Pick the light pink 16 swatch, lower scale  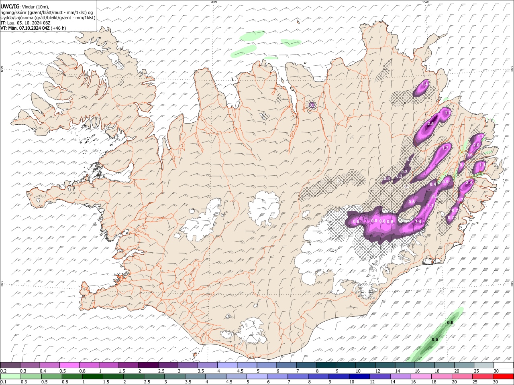pos(421,376)
